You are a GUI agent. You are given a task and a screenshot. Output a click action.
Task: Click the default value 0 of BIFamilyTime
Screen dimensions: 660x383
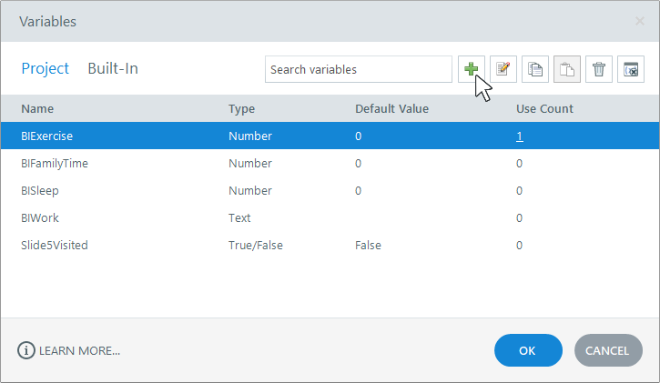358,163
